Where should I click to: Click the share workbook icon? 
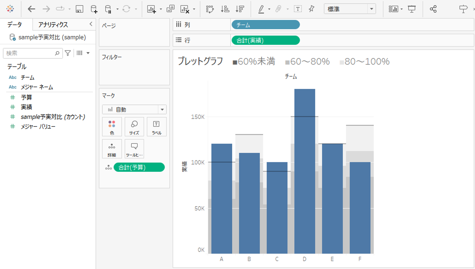coord(433,9)
